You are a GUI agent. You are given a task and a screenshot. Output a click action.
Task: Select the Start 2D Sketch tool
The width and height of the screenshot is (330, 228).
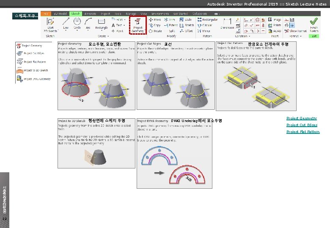click(x=50, y=25)
